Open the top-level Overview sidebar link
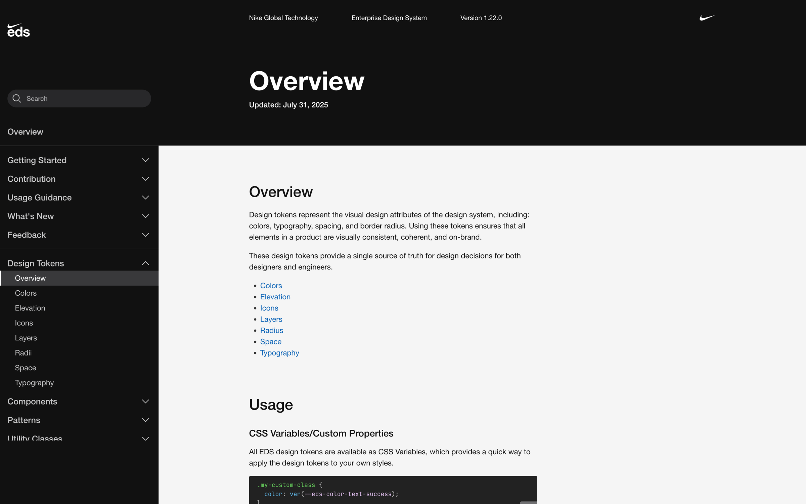The height and width of the screenshot is (504, 806). click(25, 132)
